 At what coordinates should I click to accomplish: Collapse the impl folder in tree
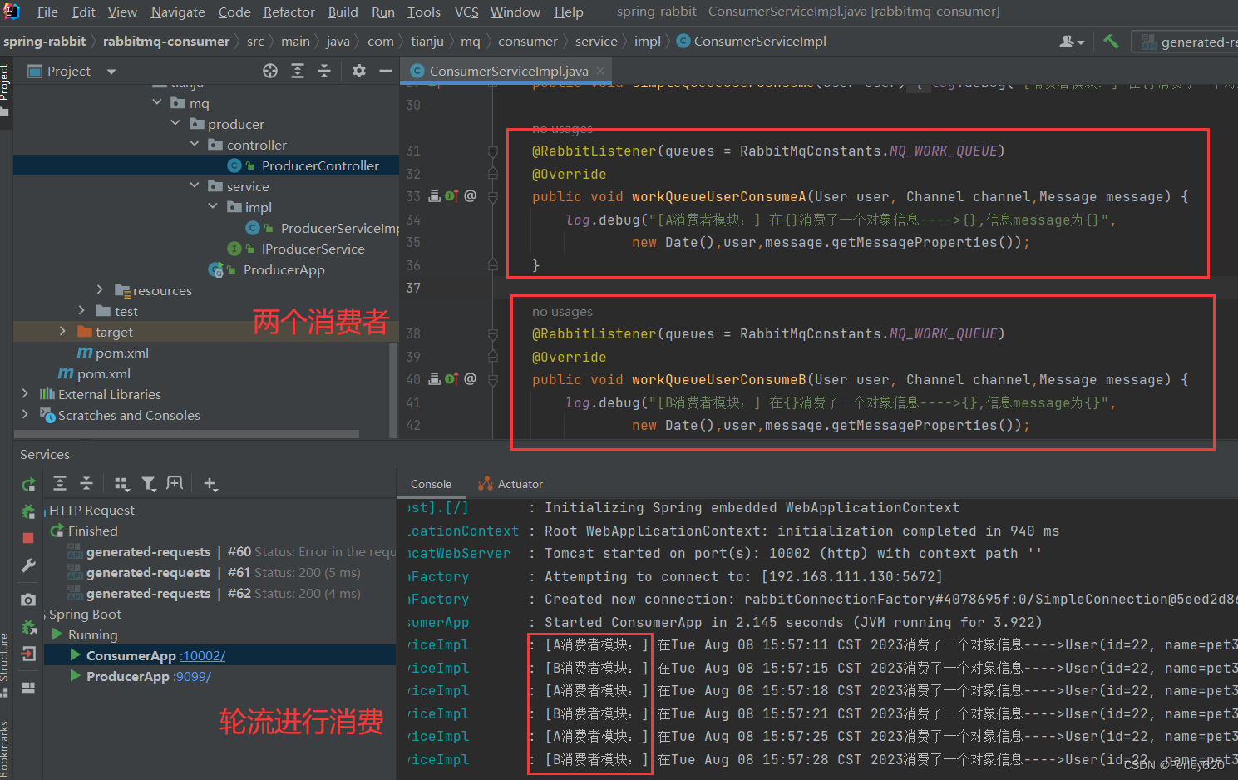point(213,206)
